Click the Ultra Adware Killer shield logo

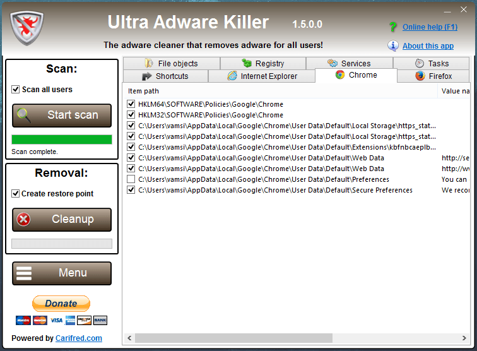click(26, 28)
